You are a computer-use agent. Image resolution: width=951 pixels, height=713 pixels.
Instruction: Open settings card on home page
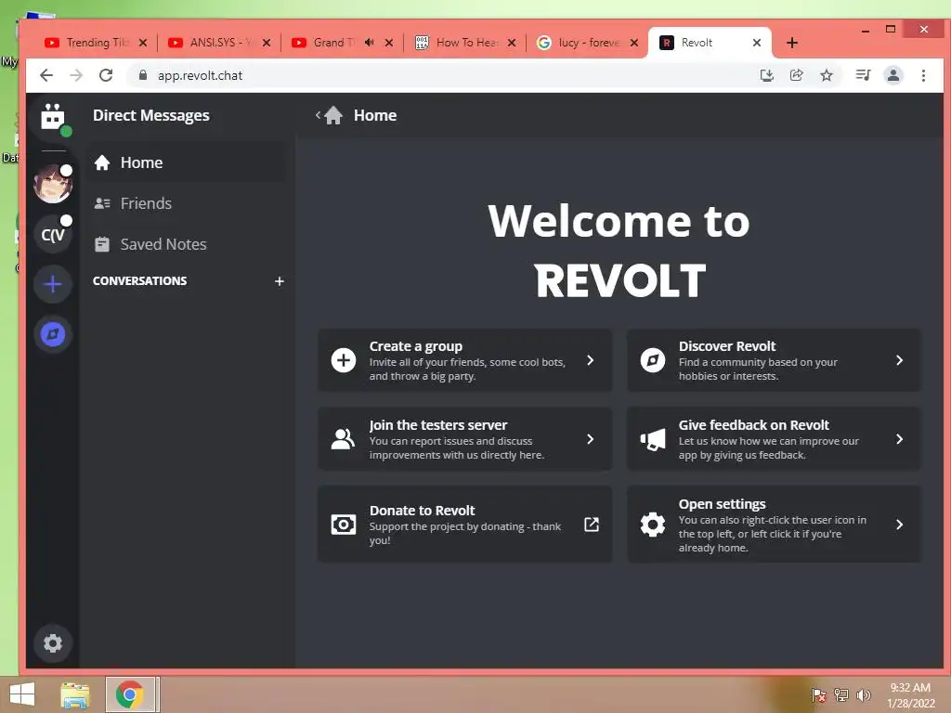(774, 525)
